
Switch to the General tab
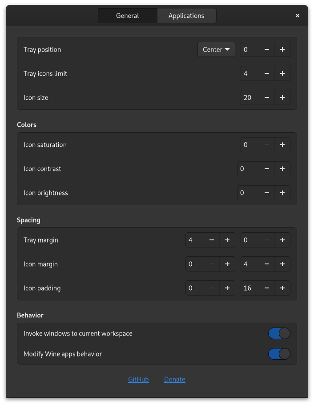tap(128, 16)
